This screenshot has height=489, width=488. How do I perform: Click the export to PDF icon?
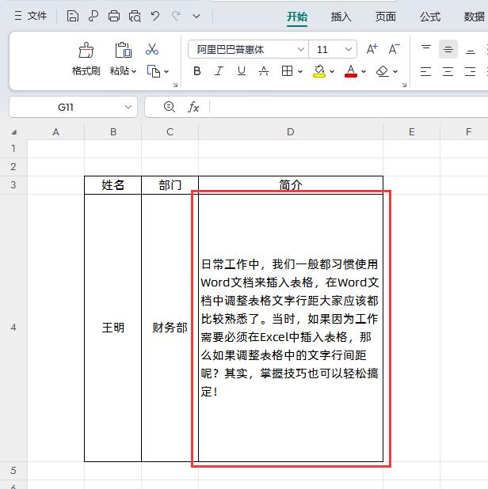point(93,16)
